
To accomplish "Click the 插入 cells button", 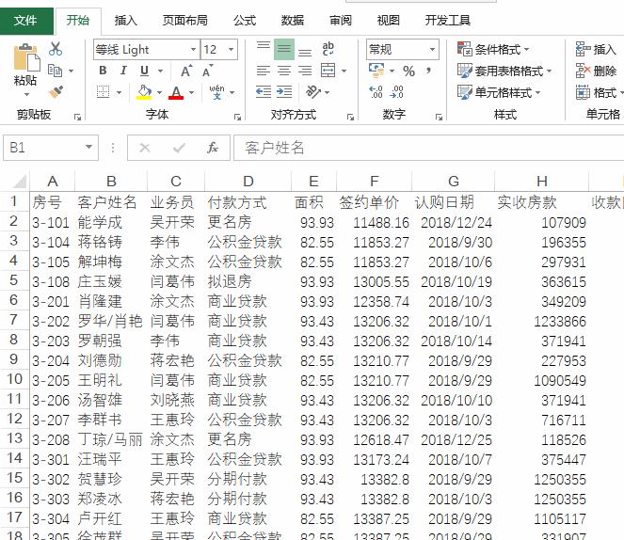I will pyautogui.click(x=596, y=49).
